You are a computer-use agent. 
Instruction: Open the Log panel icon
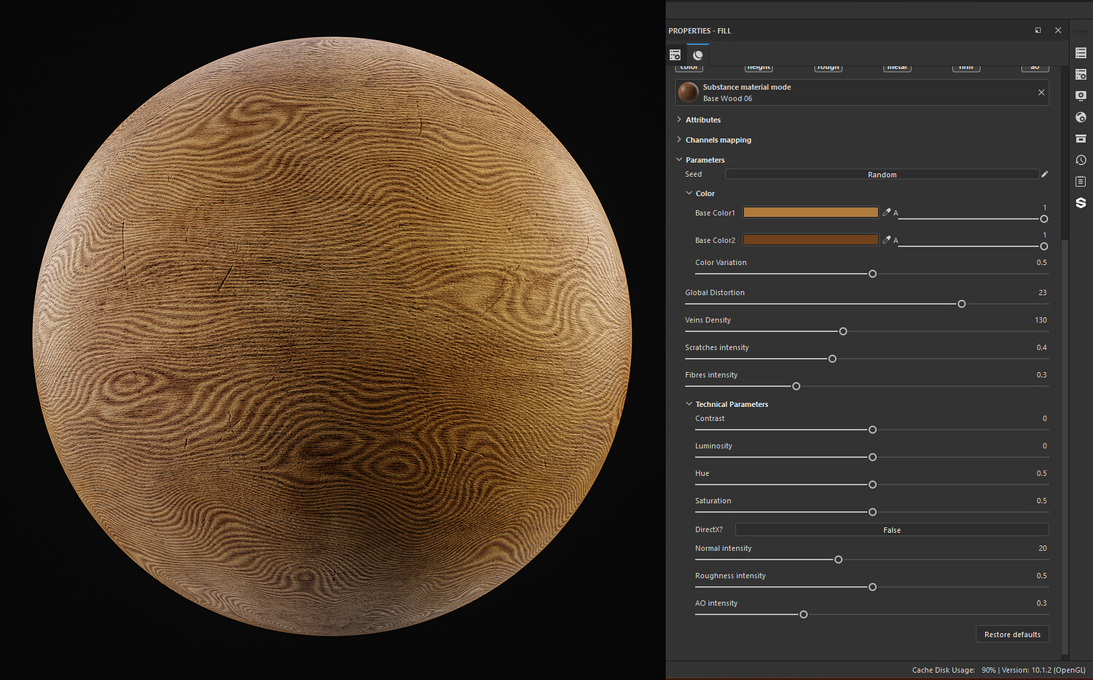click(1081, 181)
